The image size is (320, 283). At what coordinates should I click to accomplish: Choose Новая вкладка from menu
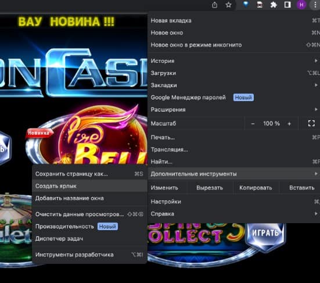point(234,20)
